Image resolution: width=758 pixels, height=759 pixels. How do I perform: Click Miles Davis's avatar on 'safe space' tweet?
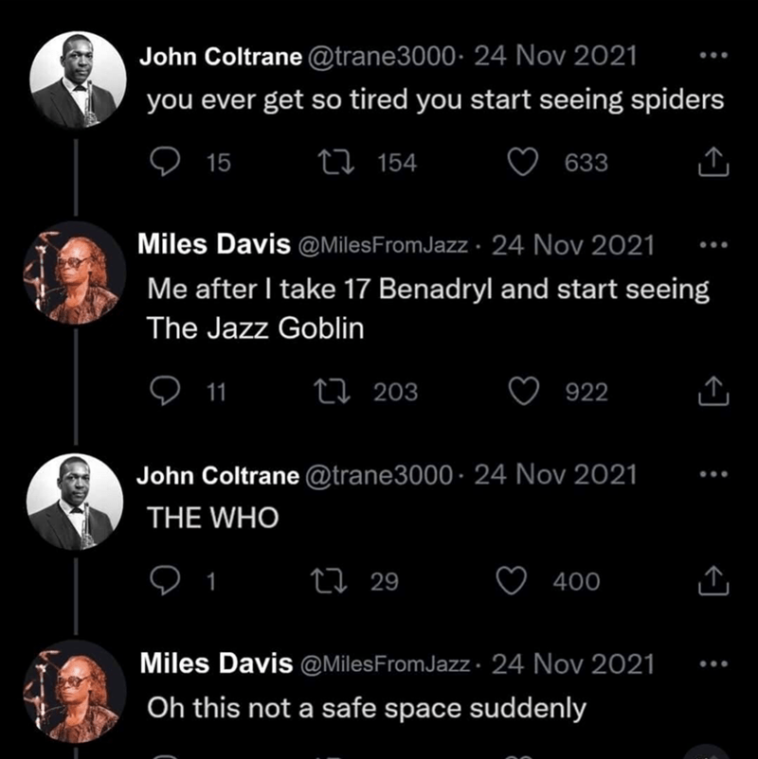76,691
